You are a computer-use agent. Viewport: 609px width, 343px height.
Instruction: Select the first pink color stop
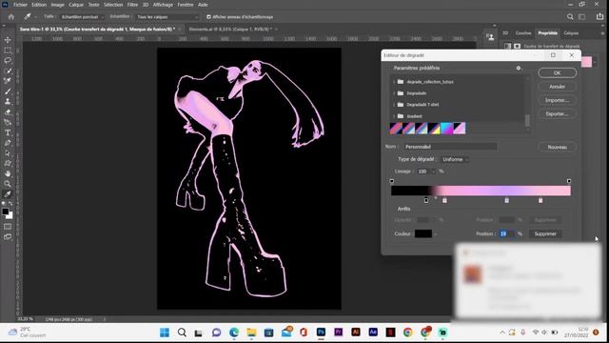pos(444,200)
